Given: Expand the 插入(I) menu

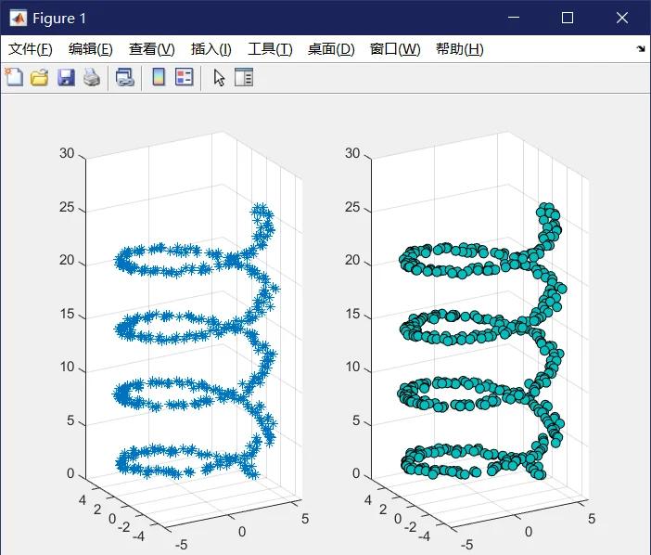Looking at the screenshot, I should [211, 49].
